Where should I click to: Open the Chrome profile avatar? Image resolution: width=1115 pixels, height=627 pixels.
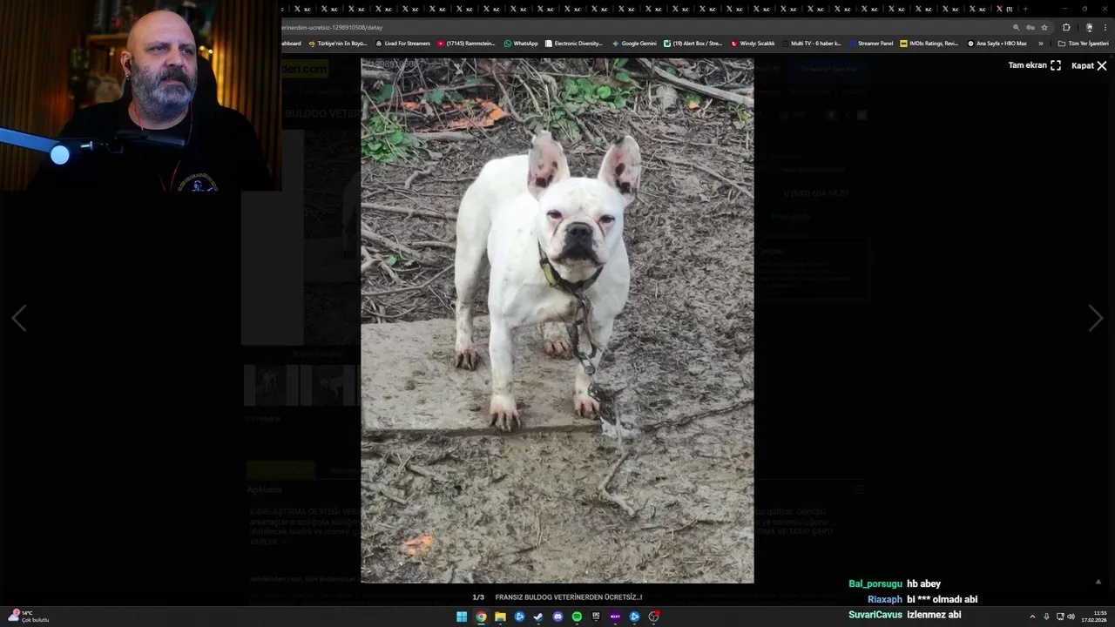pyautogui.click(x=1089, y=27)
